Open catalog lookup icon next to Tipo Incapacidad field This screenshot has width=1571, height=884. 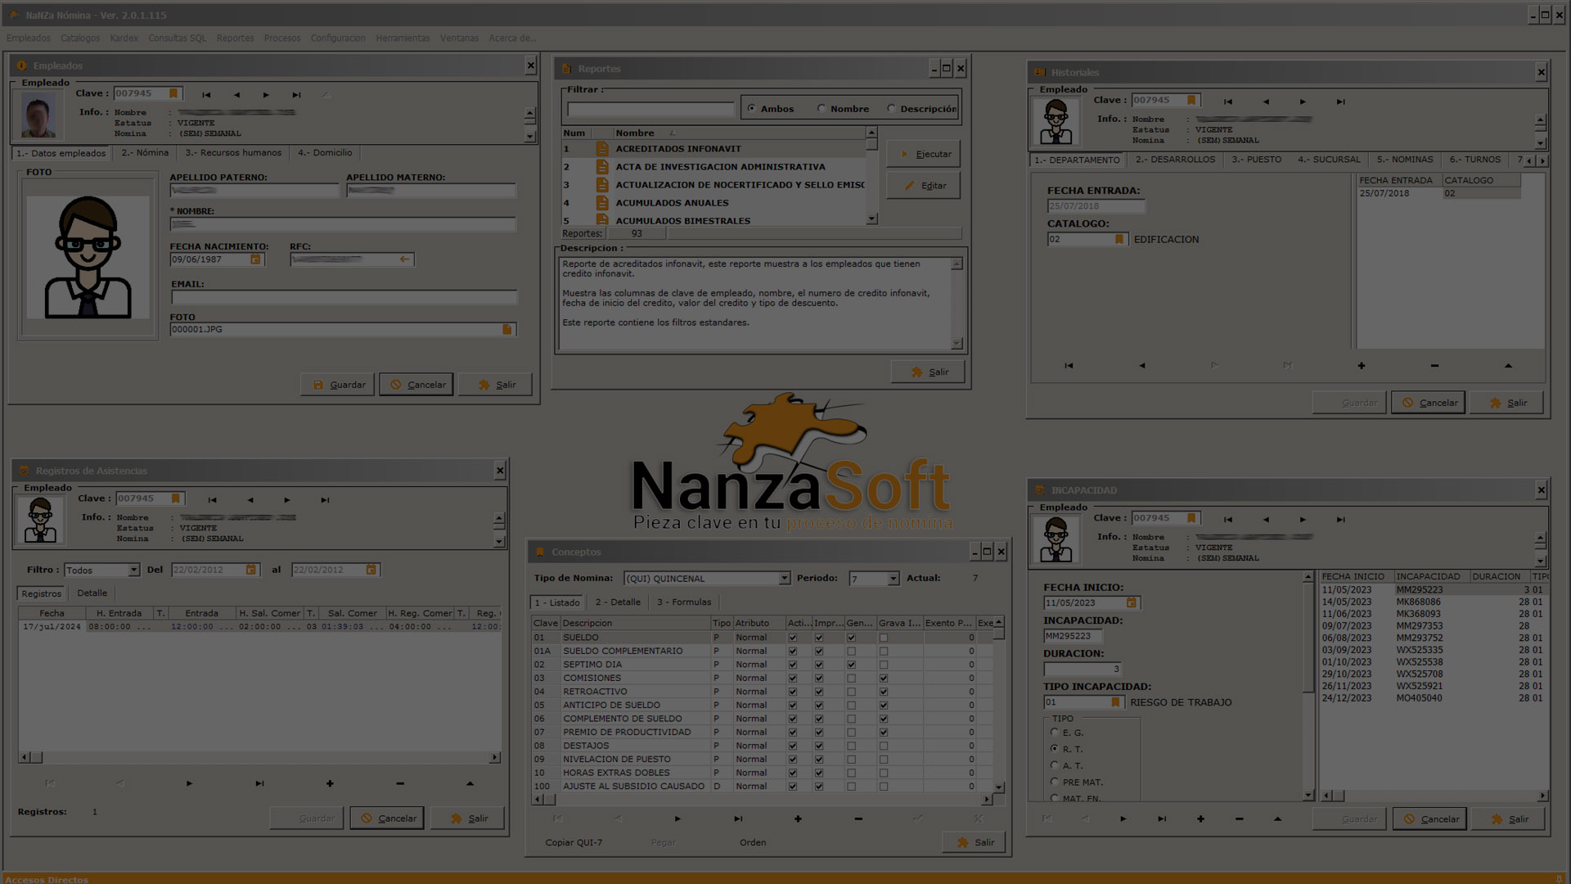point(1115,702)
